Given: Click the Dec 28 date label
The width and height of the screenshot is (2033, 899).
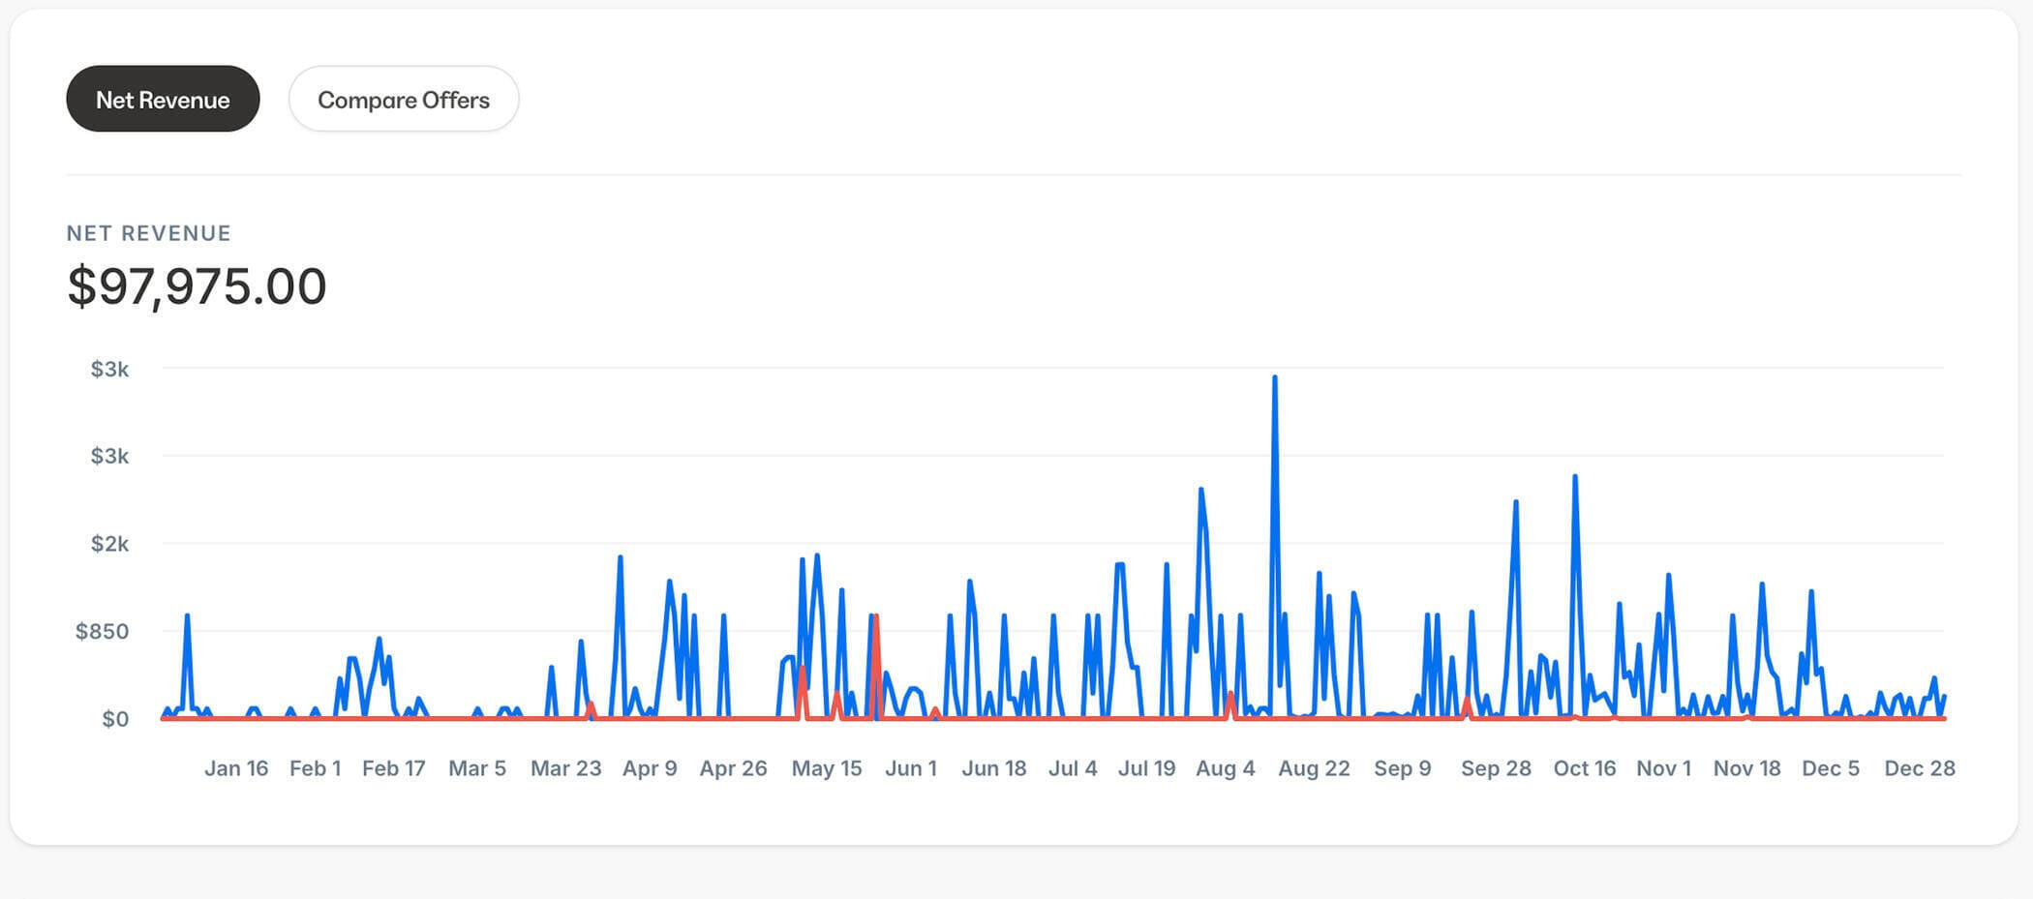Looking at the screenshot, I should click(1919, 768).
